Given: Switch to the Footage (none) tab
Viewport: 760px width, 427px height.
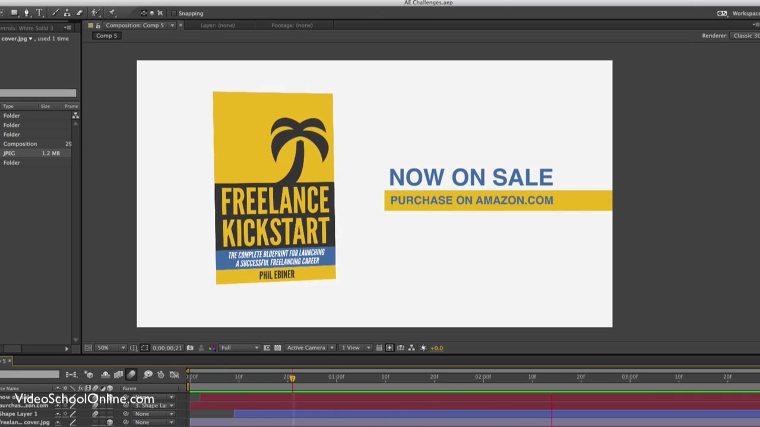Looking at the screenshot, I should pos(292,26).
